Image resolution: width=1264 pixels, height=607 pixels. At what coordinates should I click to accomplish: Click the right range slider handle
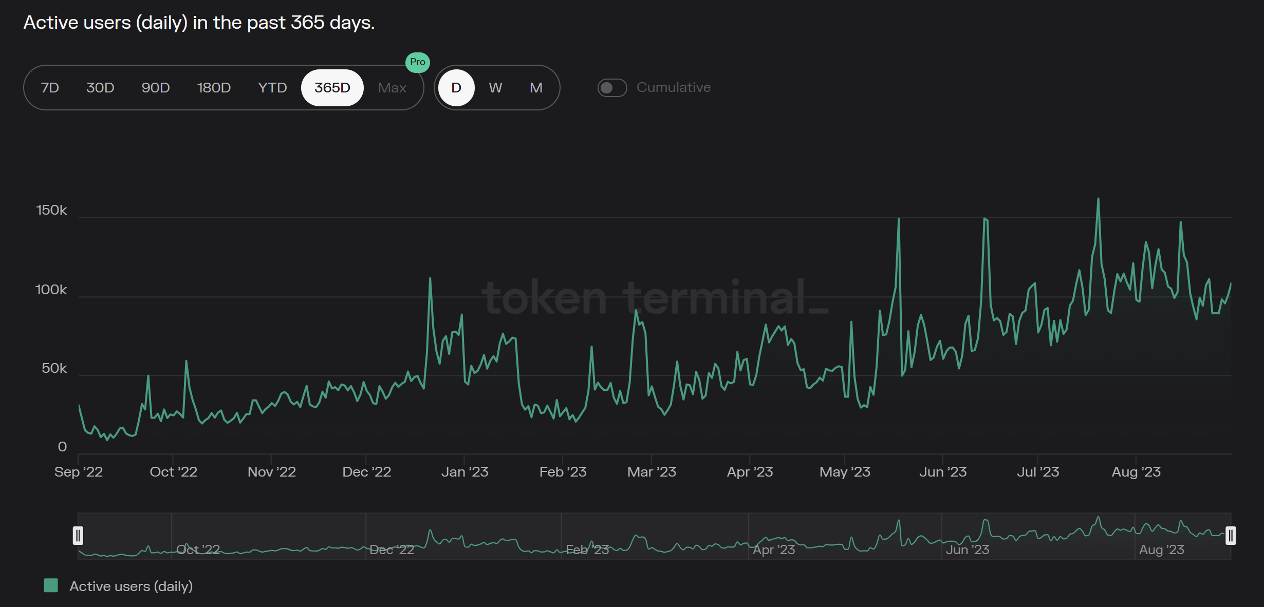click(x=1230, y=536)
